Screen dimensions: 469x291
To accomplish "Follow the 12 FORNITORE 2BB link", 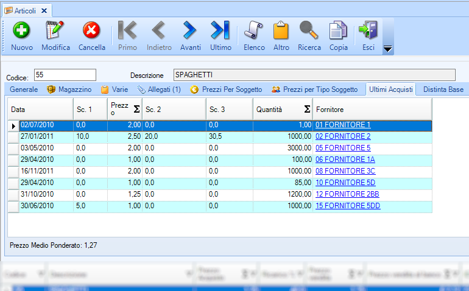I will 347,194.
